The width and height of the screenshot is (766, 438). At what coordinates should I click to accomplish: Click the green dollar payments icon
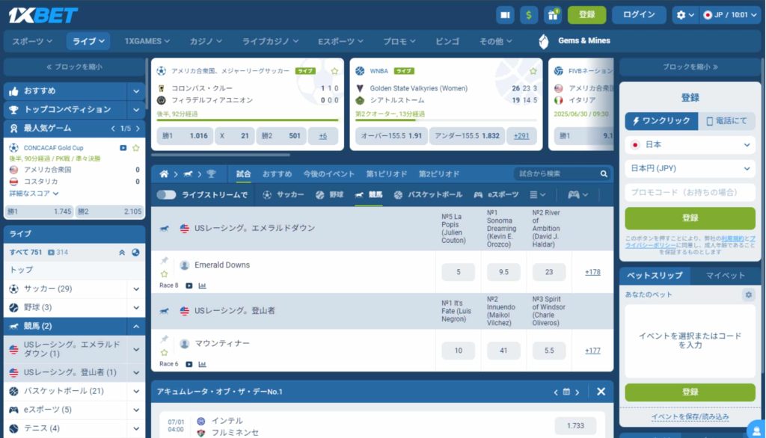(529, 15)
